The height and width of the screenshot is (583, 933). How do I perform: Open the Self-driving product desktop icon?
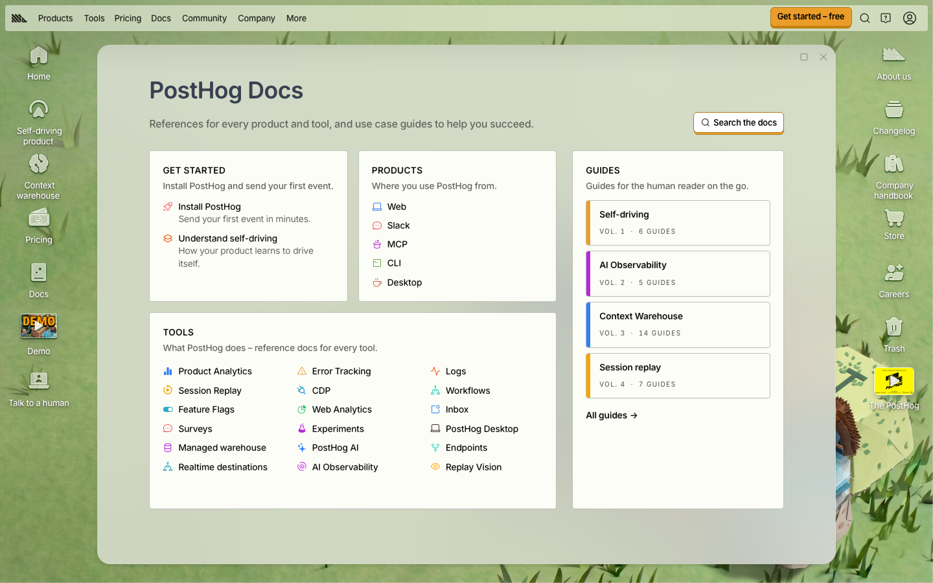[x=39, y=122]
